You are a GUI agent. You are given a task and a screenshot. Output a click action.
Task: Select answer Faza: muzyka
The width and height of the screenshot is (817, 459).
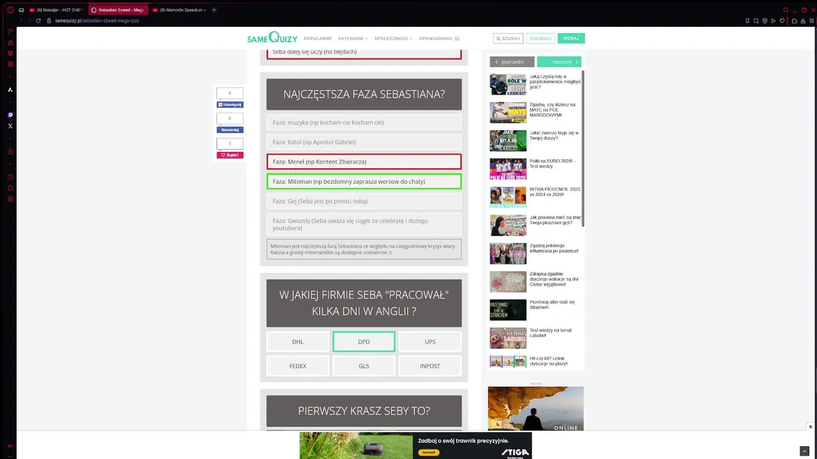[364, 122]
